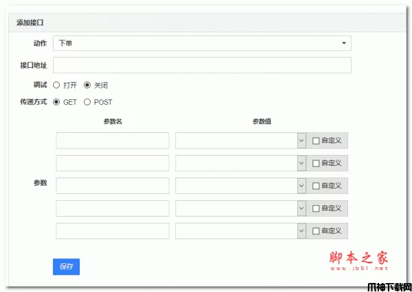
Task: Click the 参数 section label
Action: click(x=41, y=183)
